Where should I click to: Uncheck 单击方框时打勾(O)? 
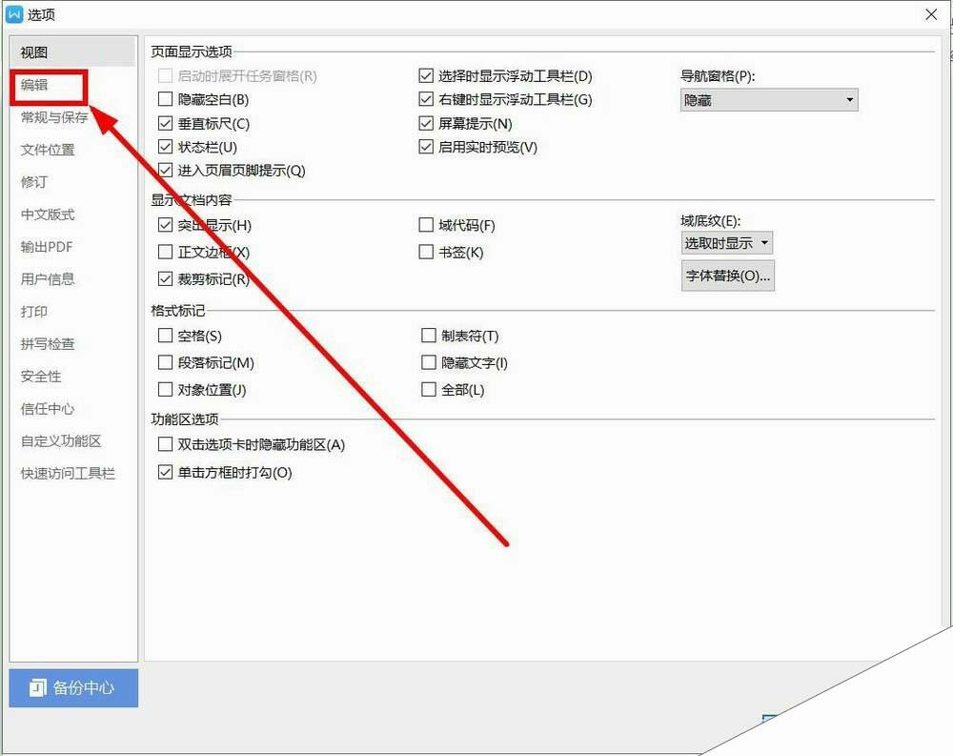165,472
